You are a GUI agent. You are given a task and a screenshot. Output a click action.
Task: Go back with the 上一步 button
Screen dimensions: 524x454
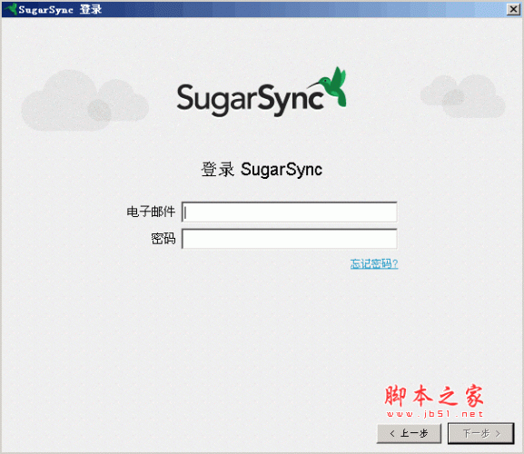(x=409, y=434)
